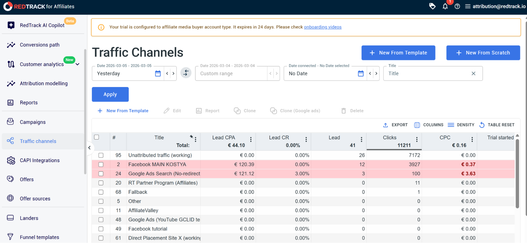Image resolution: width=527 pixels, height=243 pixels.
Task: Click the Delete trash action
Action: pyautogui.click(x=352, y=111)
